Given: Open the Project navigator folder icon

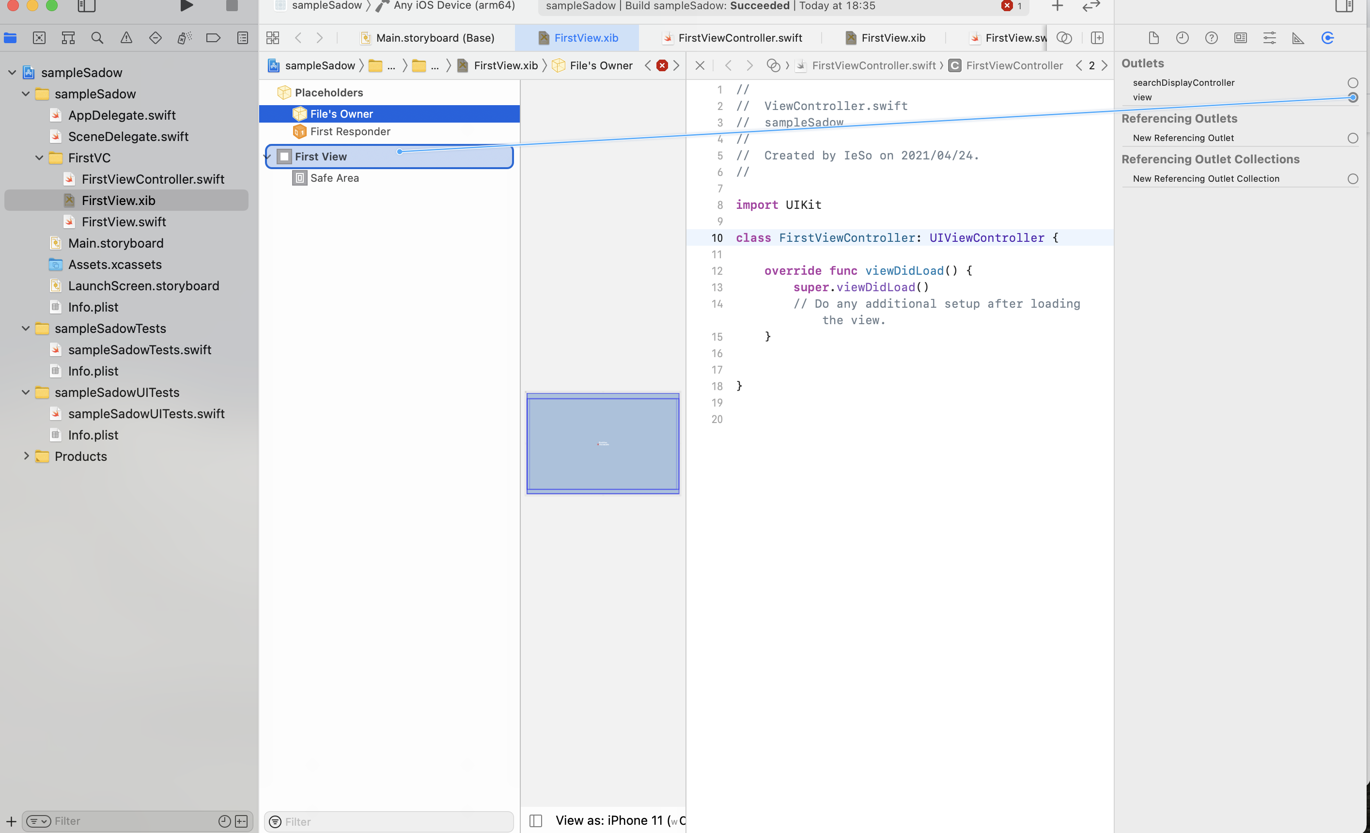Looking at the screenshot, I should (11, 38).
